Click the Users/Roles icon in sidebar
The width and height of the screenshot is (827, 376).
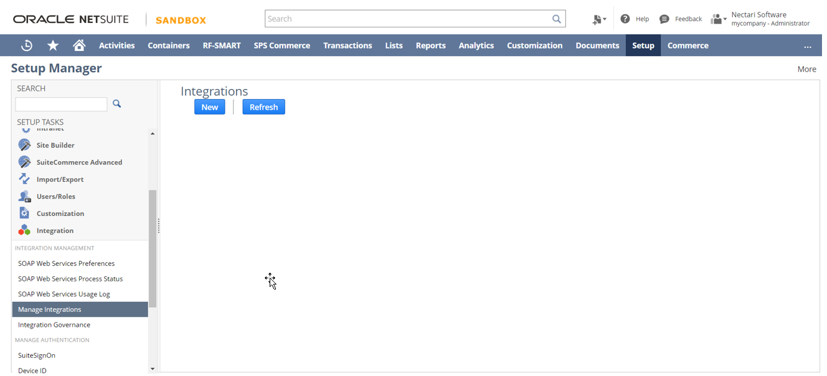(24, 196)
